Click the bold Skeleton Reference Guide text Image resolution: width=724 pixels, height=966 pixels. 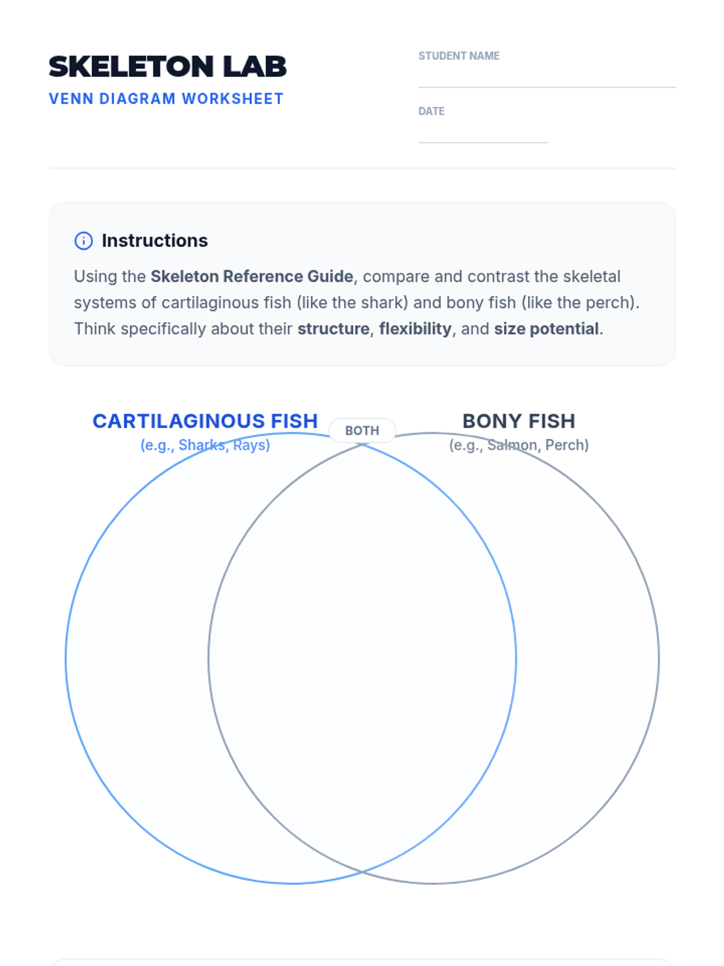point(252,277)
